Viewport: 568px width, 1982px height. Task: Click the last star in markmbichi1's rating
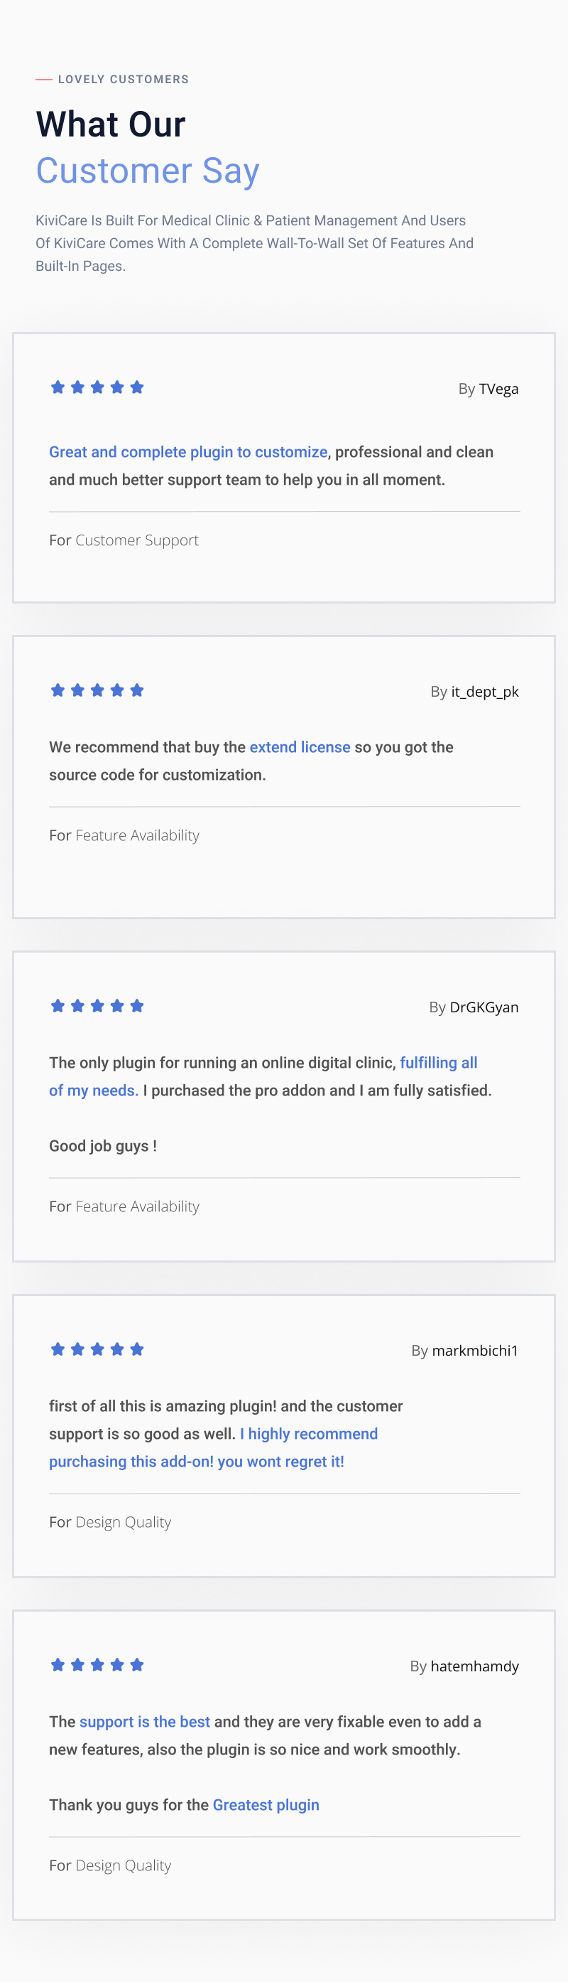[137, 1349]
